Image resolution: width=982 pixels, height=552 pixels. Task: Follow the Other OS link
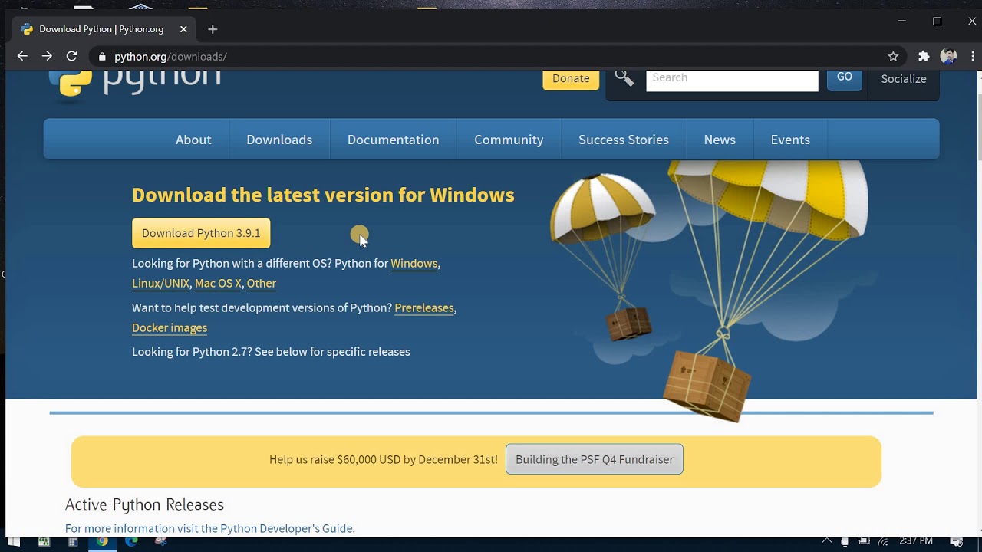click(262, 283)
